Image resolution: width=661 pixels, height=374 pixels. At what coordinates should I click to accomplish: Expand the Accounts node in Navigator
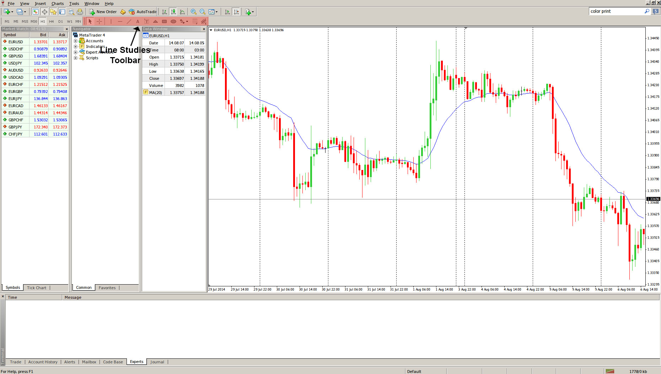(x=75, y=41)
